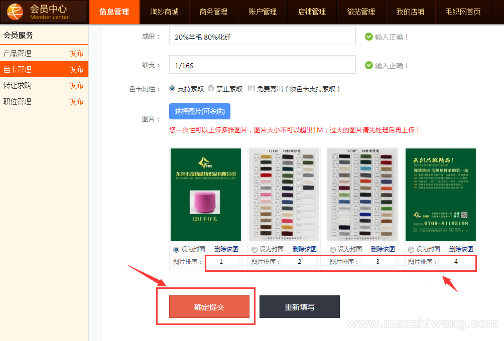This screenshot has height=341, width=504.
Task: Click the second color card thumbnail
Action: (284, 195)
